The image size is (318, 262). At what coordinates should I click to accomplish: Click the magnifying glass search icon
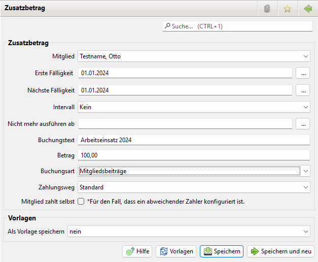coord(167,26)
